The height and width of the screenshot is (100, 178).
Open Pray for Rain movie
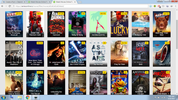tap(120, 54)
